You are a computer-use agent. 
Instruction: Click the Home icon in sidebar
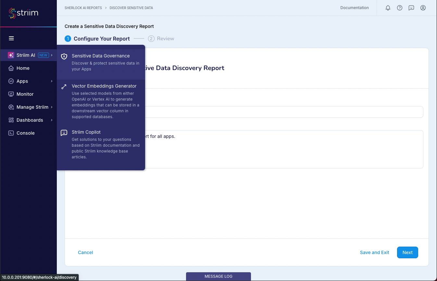(11, 68)
